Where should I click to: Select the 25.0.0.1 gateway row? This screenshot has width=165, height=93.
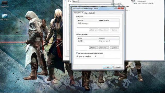98,41
